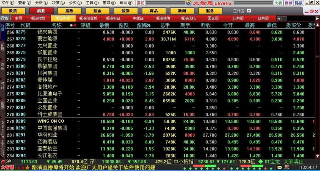Select the 债券 category button
Image resolution: width=320 pixels, height=171 pixels.
pos(126,11)
